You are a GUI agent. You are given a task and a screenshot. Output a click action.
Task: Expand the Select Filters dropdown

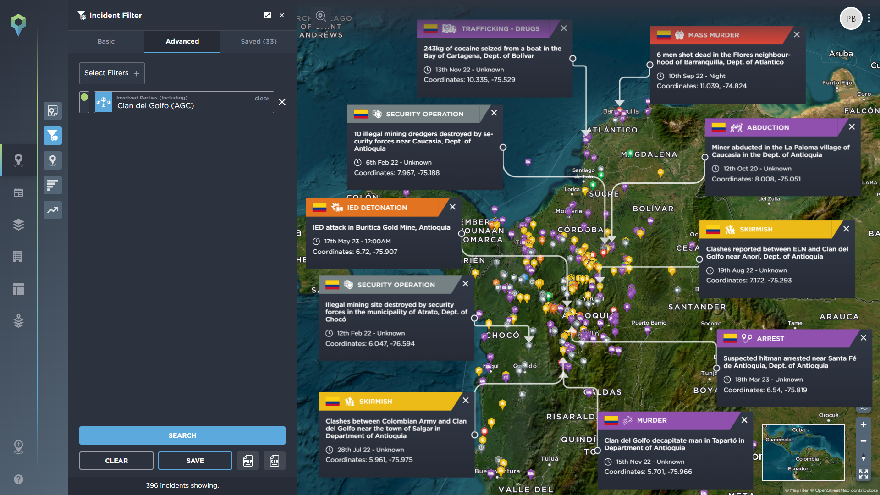[112, 73]
